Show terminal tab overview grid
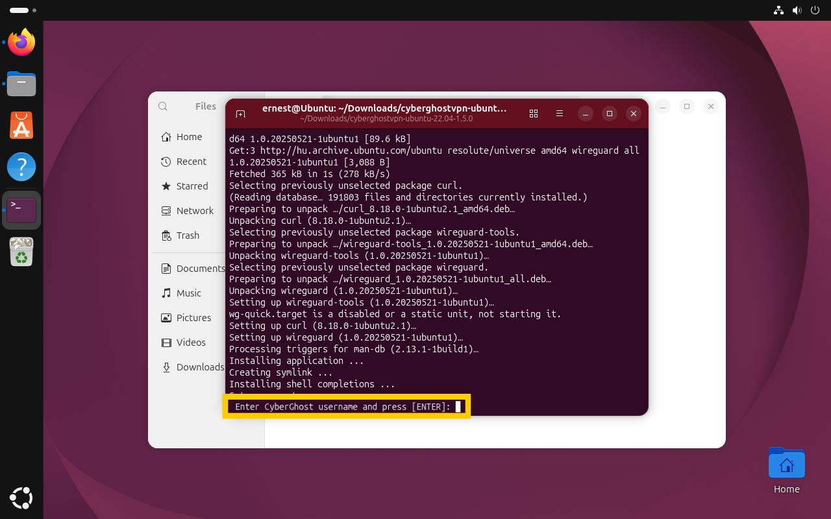Screen dimensions: 831x519 tap(534, 114)
